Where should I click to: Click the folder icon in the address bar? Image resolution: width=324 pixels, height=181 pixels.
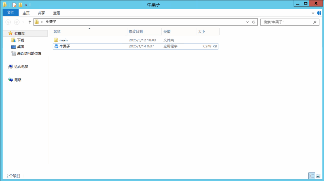(37, 22)
